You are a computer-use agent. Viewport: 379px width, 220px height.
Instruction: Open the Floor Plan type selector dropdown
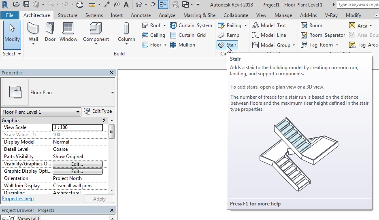[113, 93]
